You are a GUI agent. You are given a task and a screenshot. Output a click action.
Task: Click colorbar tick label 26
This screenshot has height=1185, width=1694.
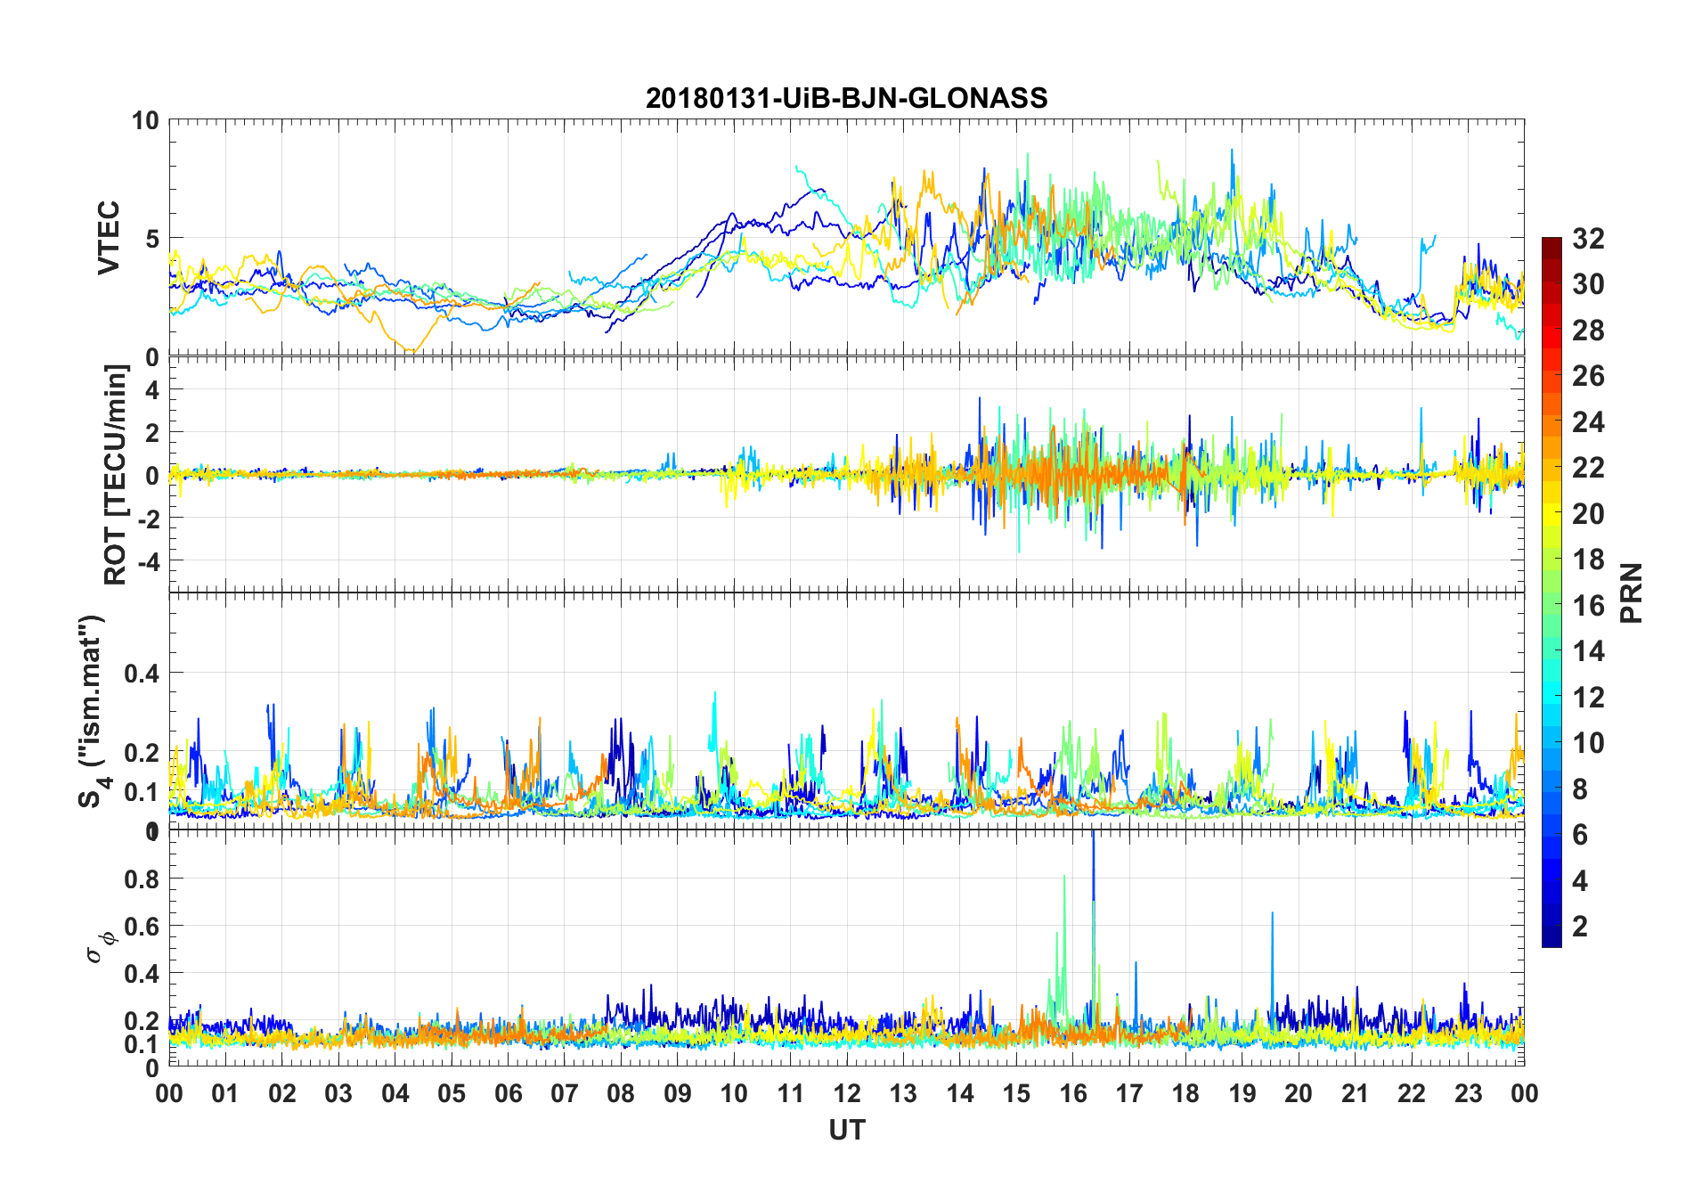click(1588, 376)
